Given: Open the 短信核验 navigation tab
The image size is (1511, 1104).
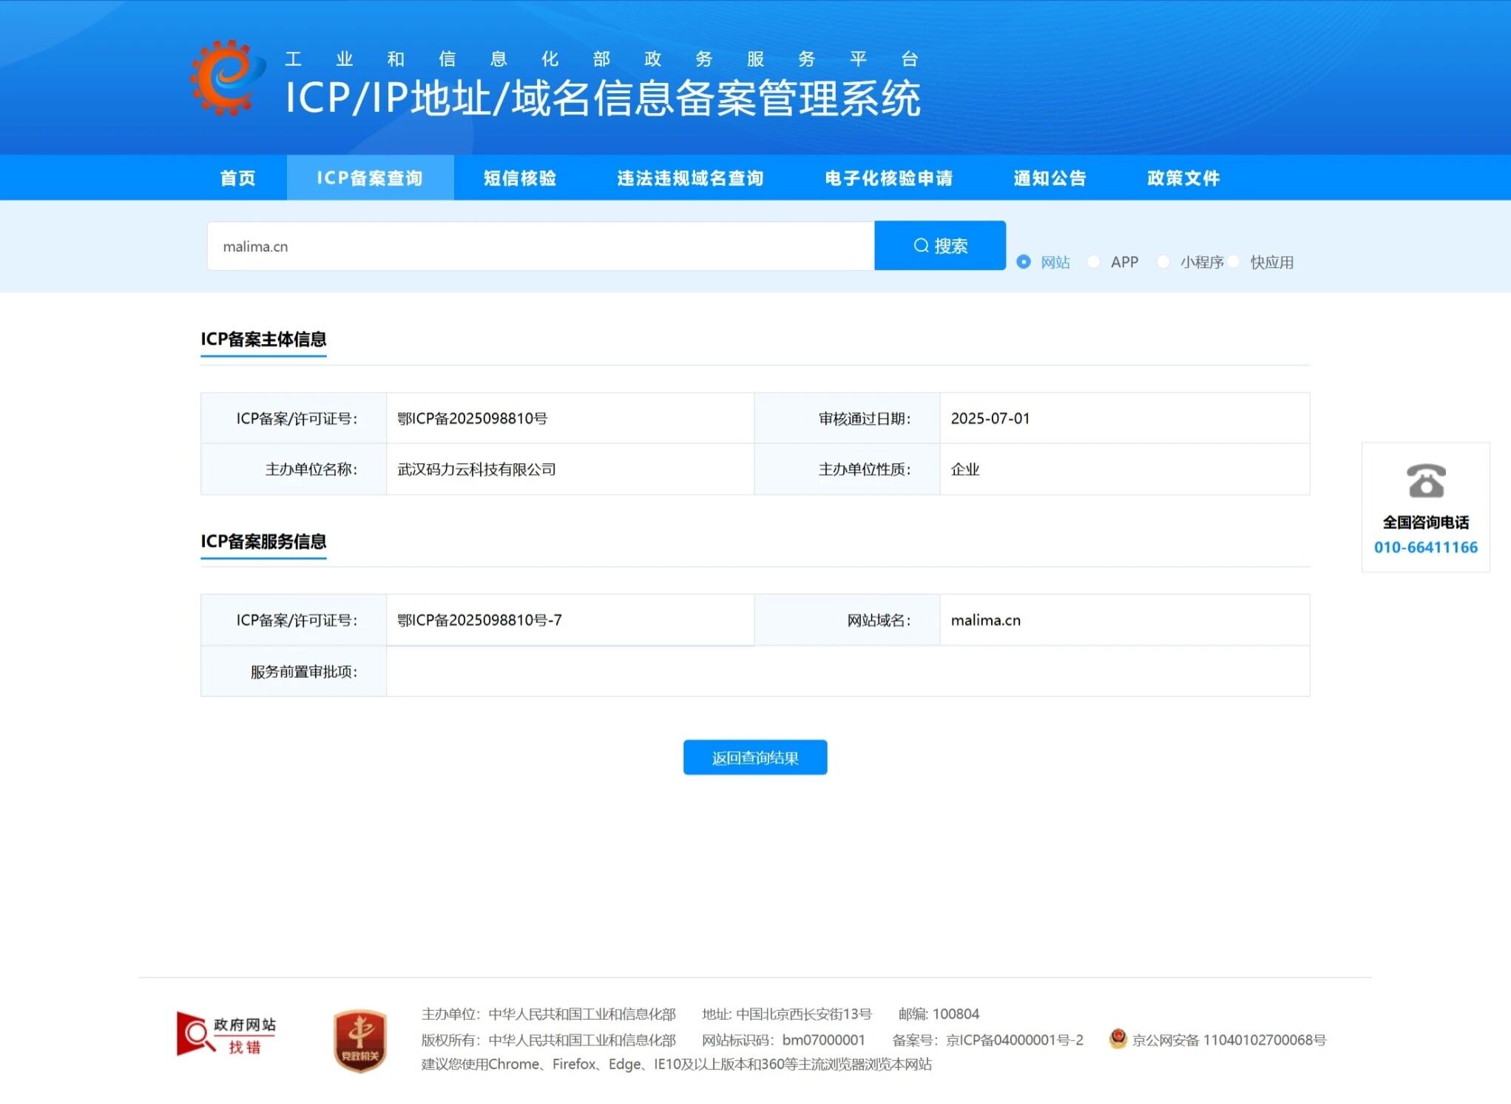Looking at the screenshot, I should (520, 178).
